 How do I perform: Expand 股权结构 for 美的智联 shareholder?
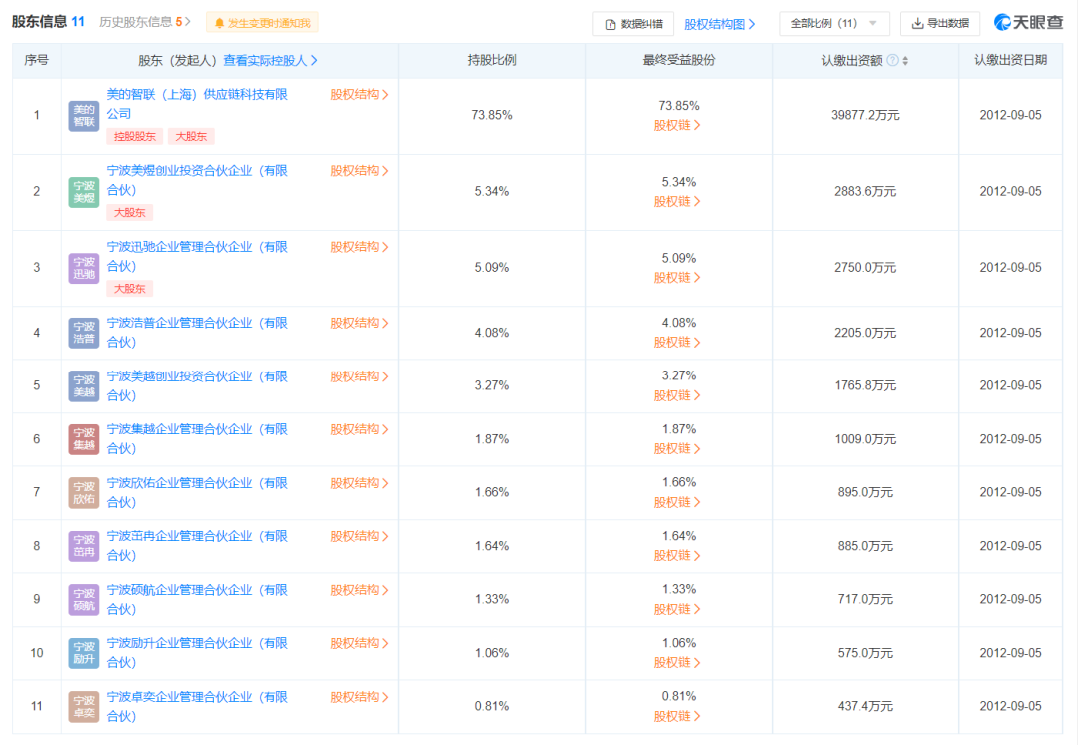pyautogui.click(x=359, y=95)
